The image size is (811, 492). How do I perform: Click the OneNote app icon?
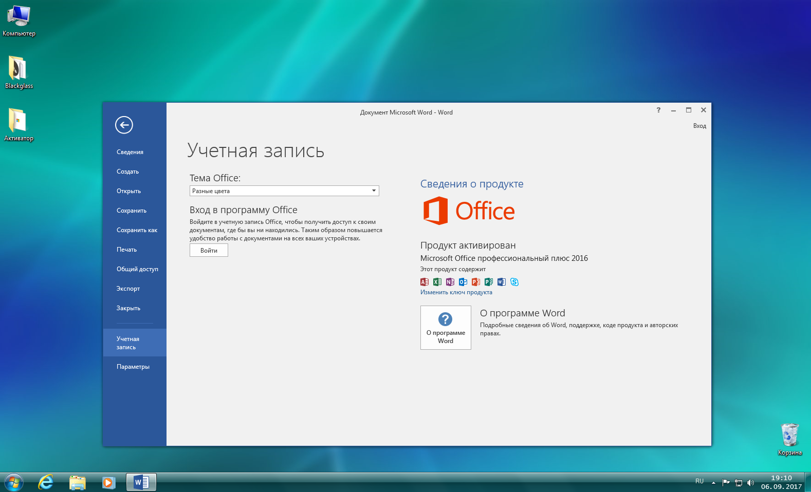[450, 282]
